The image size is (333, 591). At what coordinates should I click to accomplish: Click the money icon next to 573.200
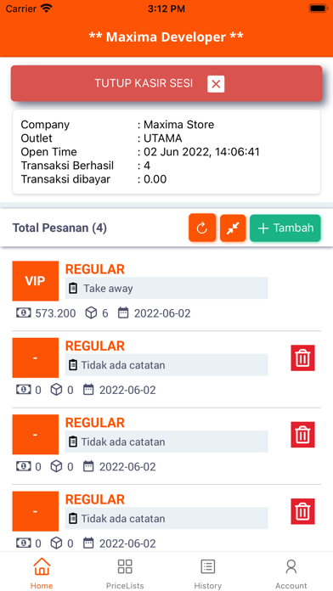pos(24,312)
